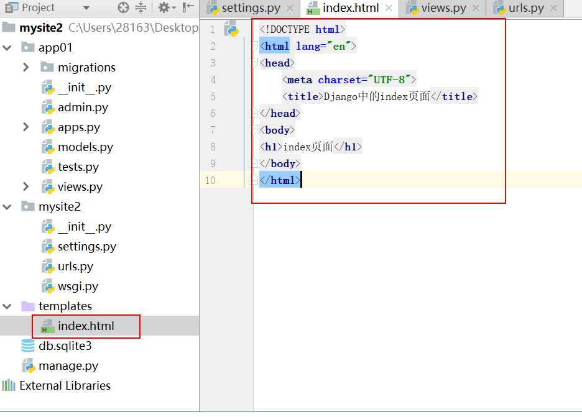Switch to the urls.py tab
The height and width of the screenshot is (417, 582).
[x=526, y=8]
